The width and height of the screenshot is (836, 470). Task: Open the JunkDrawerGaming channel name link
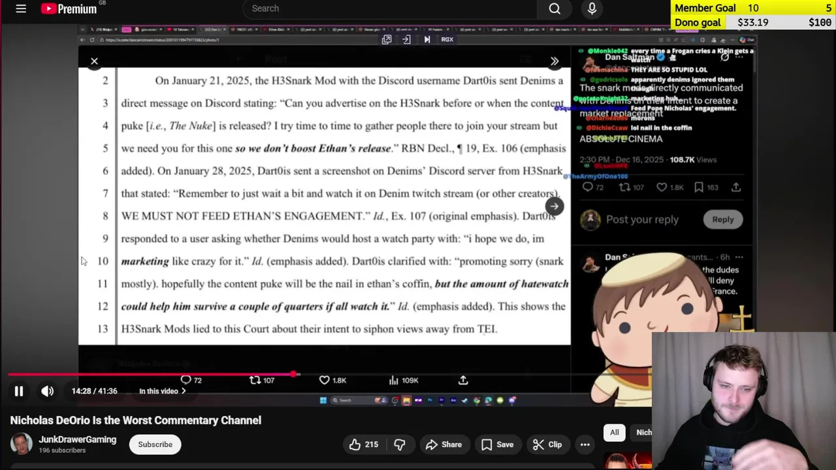(x=77, y=439)
